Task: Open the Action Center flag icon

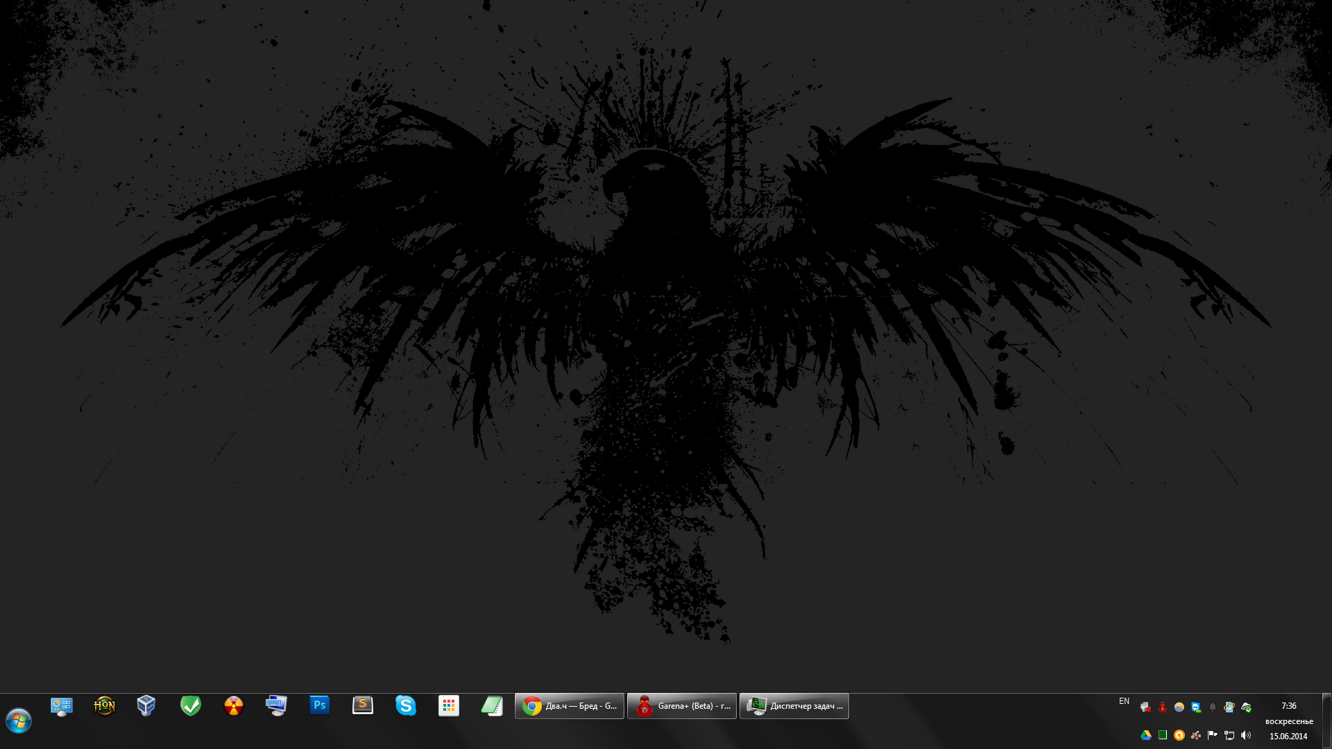Action: [x=1213, y=735]
